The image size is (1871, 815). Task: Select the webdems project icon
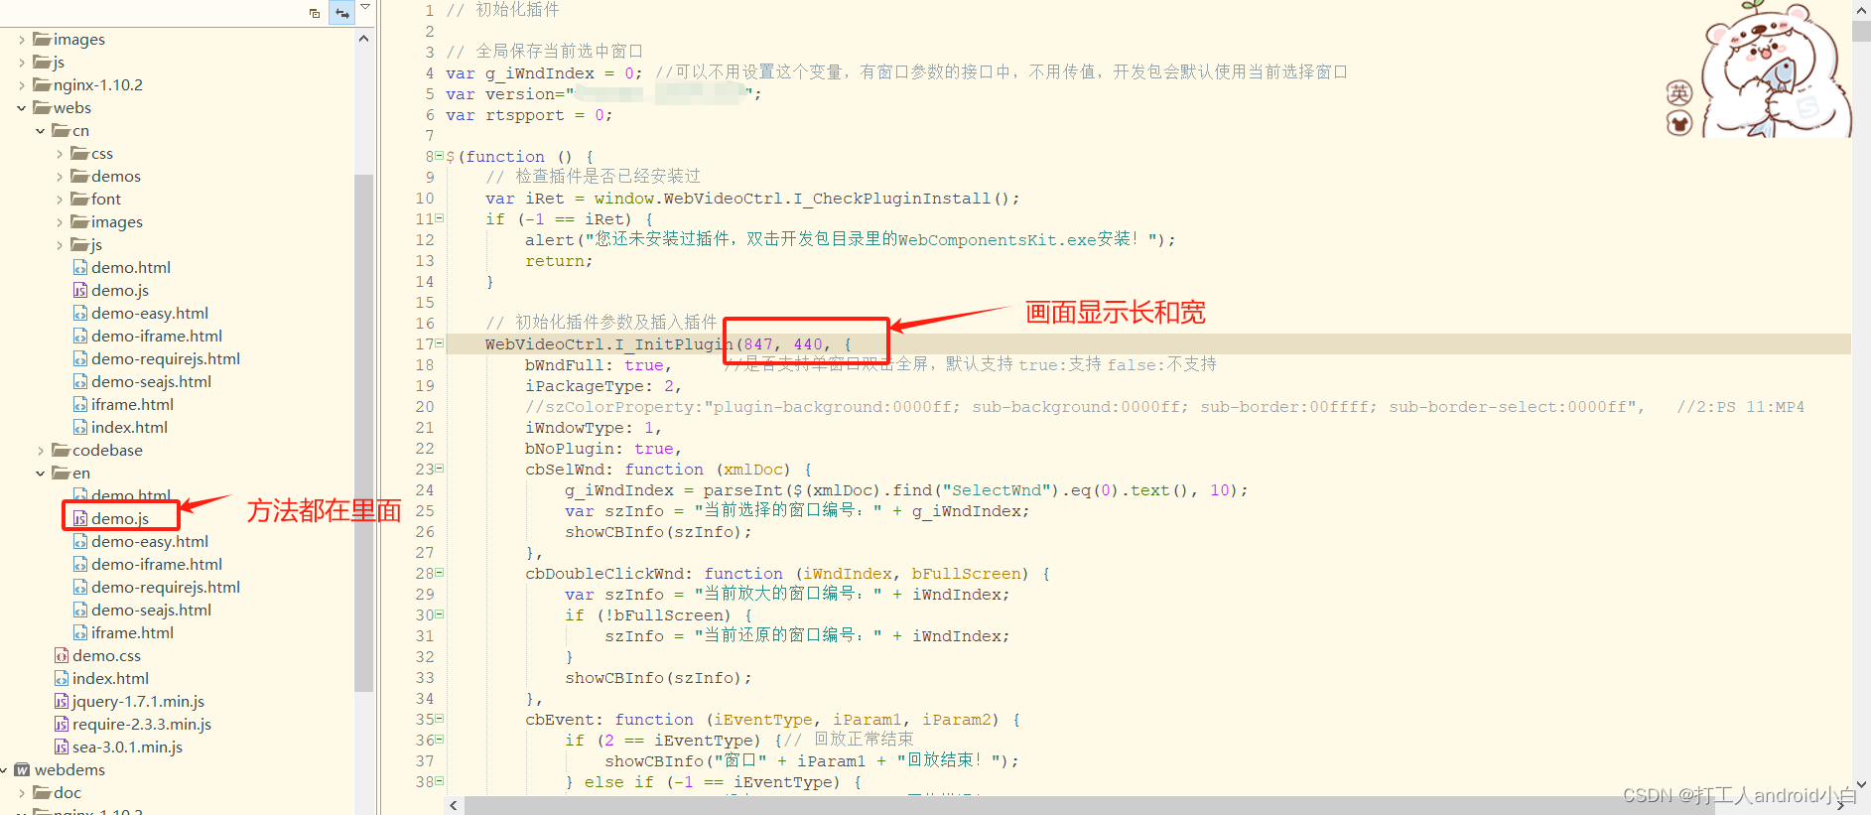22,770
